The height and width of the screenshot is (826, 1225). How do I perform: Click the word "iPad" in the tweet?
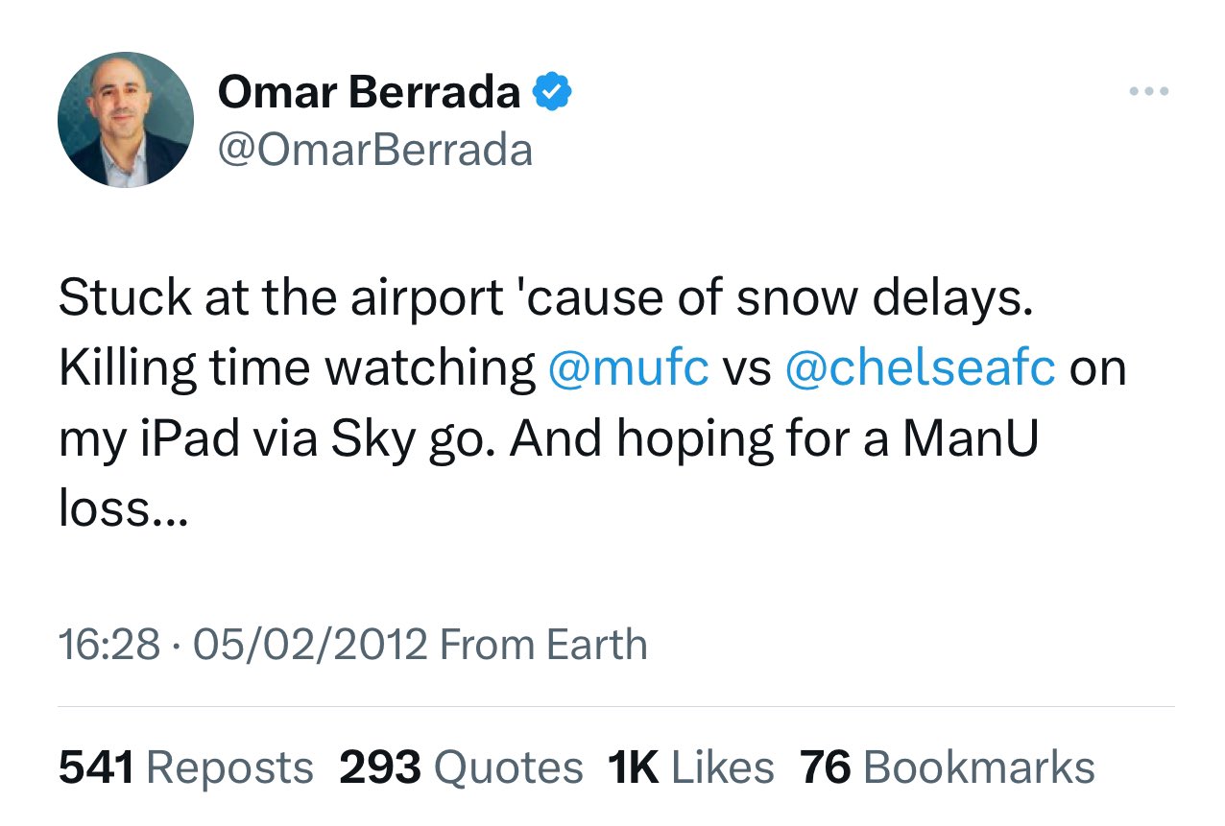tap(205, 438)
